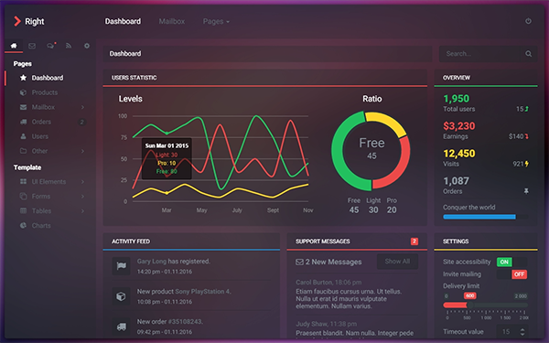Select Orders in the sidebar
This screenshot has width=549, height=343.
41,122
